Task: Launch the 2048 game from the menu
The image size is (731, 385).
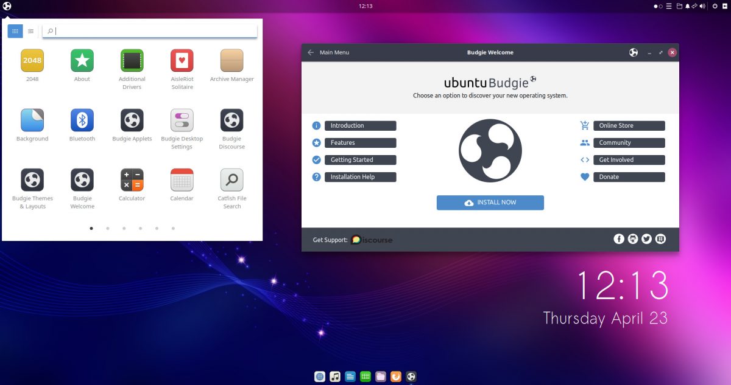Action: 32,60
